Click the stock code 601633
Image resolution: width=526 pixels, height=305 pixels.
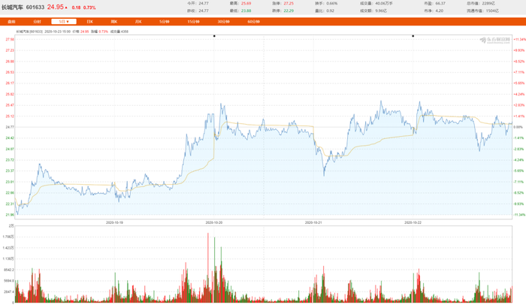(35, 7)
